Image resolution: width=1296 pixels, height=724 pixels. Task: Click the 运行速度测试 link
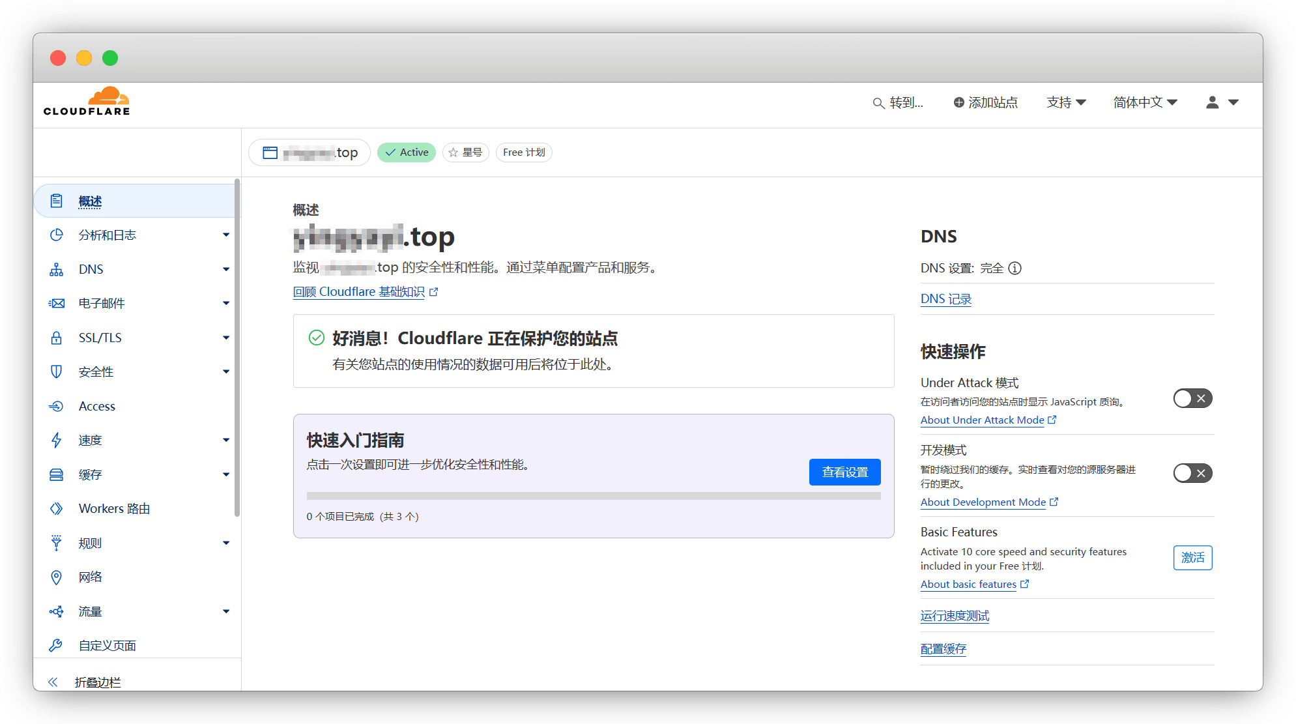tap(955, 616)
